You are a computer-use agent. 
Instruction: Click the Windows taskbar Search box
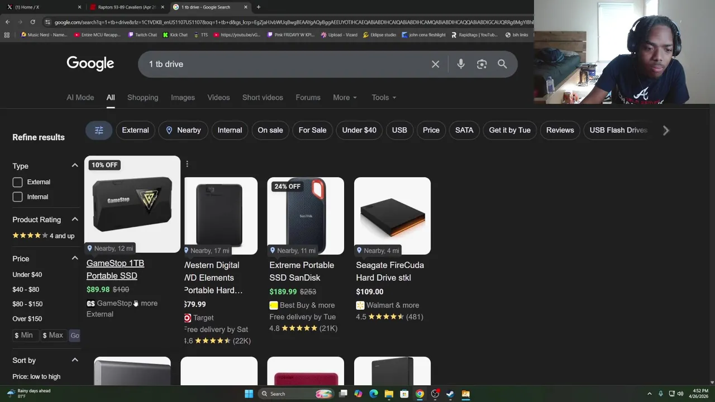point(296,394)
